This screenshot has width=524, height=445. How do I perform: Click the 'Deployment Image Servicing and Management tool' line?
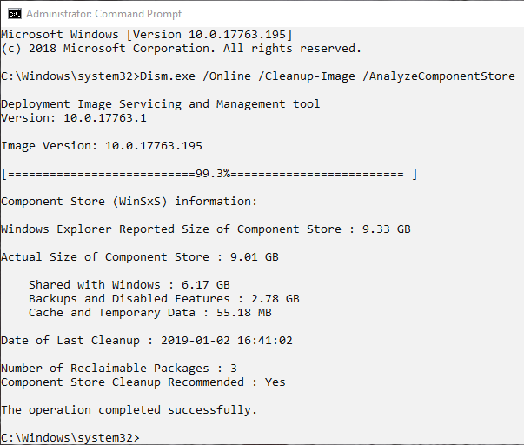[161, 104]
